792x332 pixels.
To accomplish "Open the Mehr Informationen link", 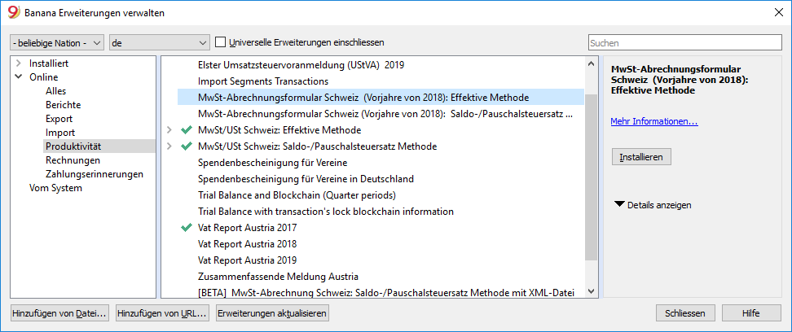I will (654, 121).
